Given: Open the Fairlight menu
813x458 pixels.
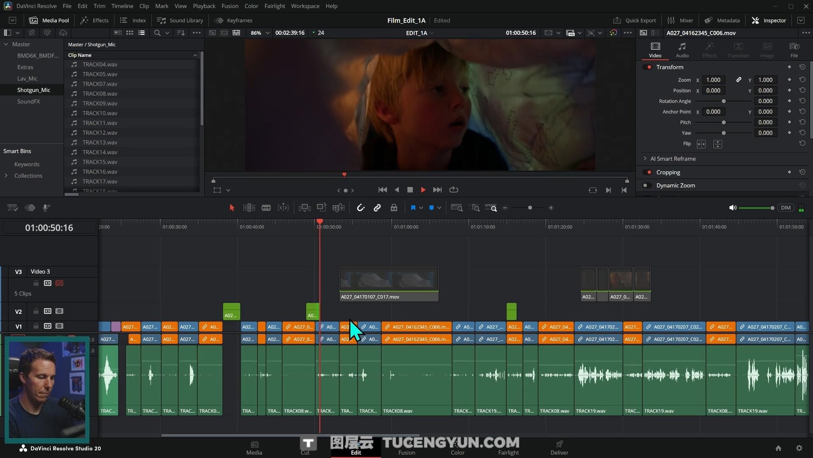Looking at the screenshot, I should coord(274,6).
